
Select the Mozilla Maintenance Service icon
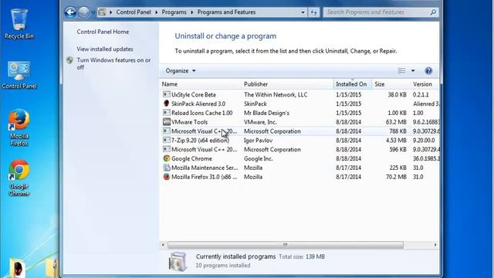click(167, 168)
